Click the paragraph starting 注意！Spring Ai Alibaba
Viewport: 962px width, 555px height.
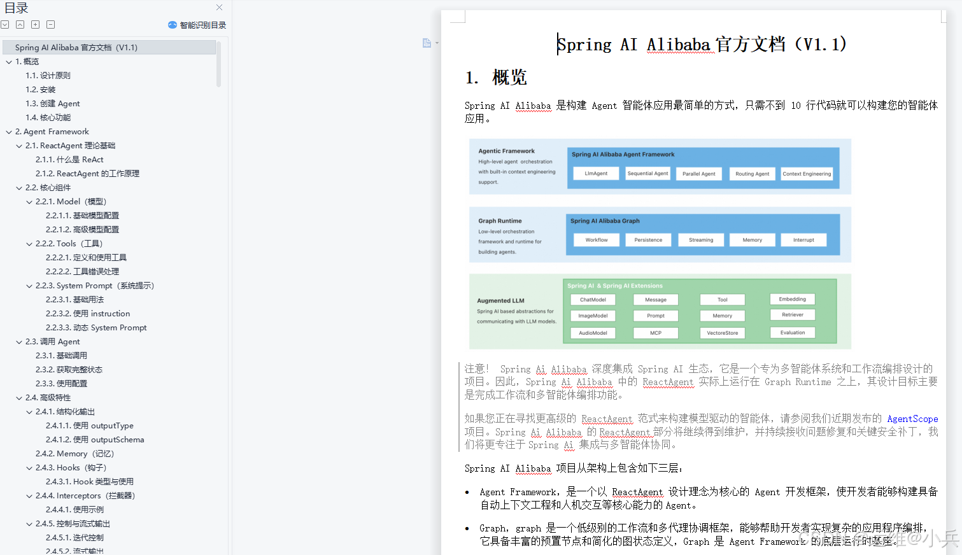pos(701,382)
